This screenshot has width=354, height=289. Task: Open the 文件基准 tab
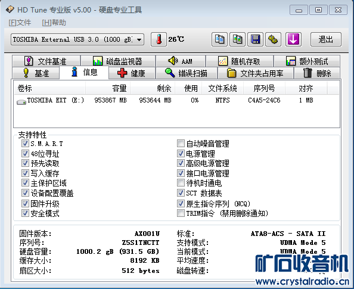coord(46,61)
